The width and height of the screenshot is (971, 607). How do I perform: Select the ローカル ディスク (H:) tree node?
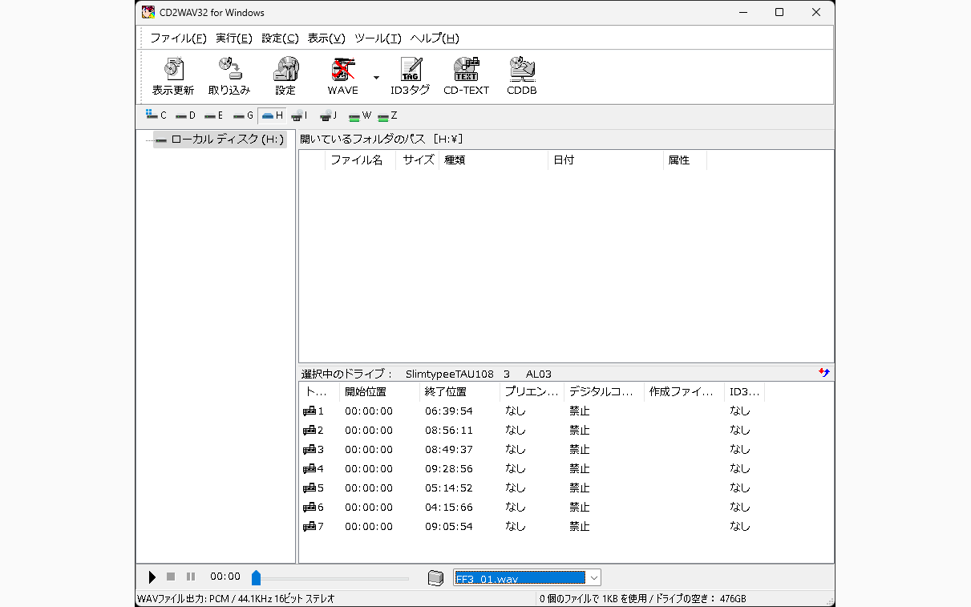coord(220,140)
